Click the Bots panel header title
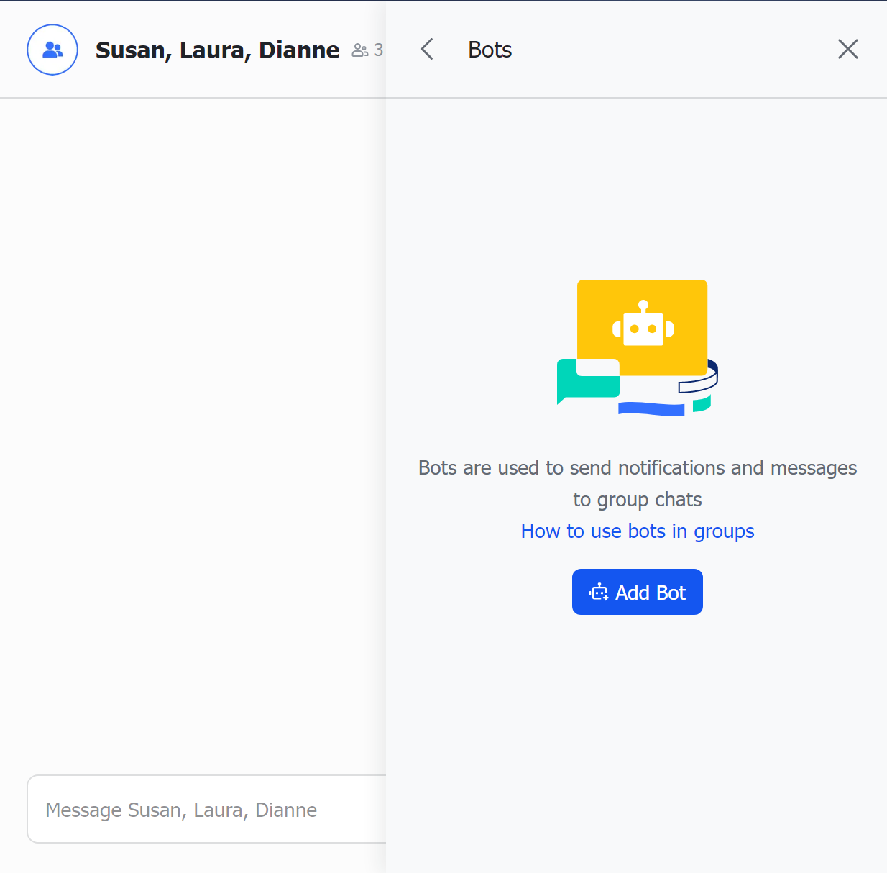This screenshot has height=873, width=887. point(490,49)
